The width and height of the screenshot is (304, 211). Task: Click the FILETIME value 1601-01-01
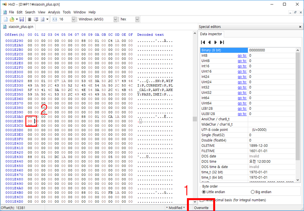(258, 151)
